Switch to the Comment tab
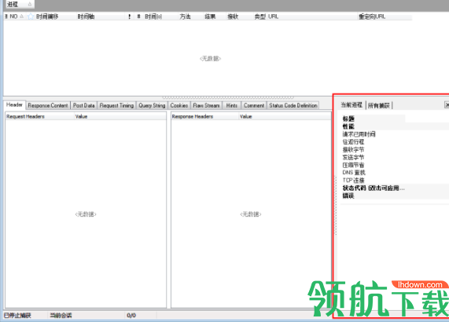Viewport: 449px width, 322px height. tap(254, 105)
